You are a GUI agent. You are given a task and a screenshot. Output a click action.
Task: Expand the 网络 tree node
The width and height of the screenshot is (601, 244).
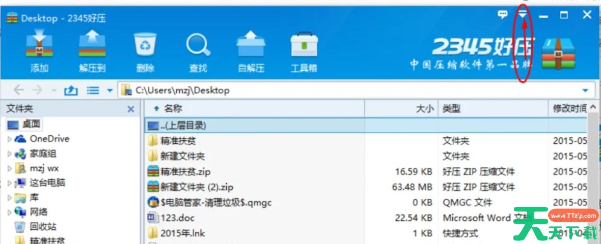[10, 212]
